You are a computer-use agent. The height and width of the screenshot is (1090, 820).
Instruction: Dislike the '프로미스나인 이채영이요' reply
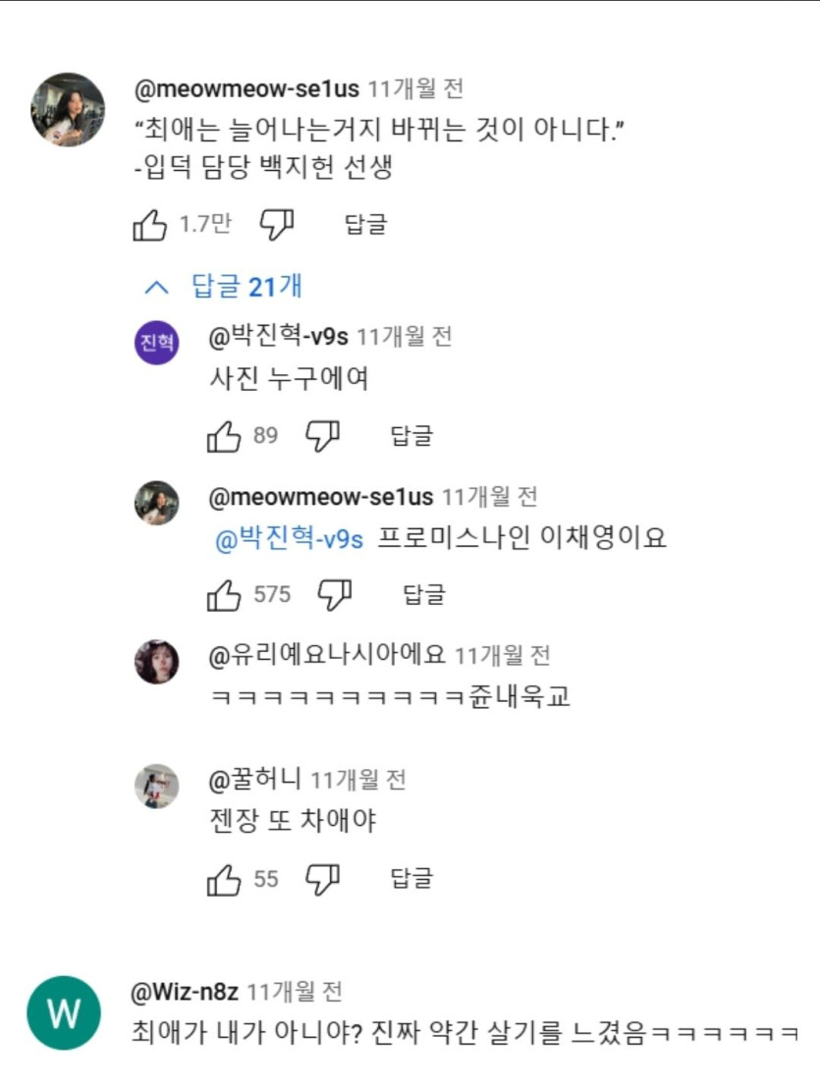(336, 594)
